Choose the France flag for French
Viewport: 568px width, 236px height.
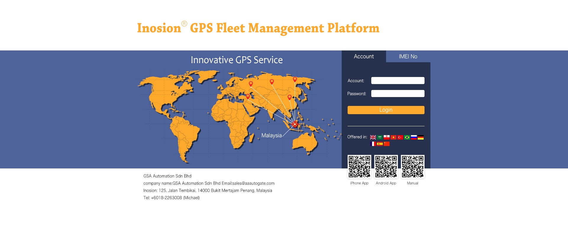[x=373, y=144]
